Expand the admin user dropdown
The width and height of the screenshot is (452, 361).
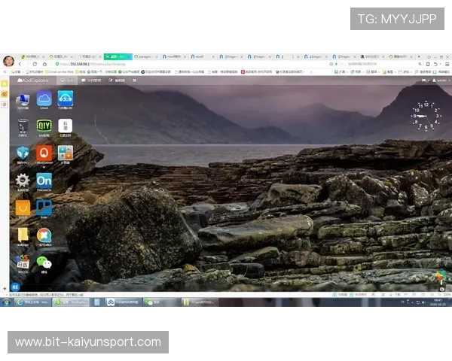tap(441, 80)
